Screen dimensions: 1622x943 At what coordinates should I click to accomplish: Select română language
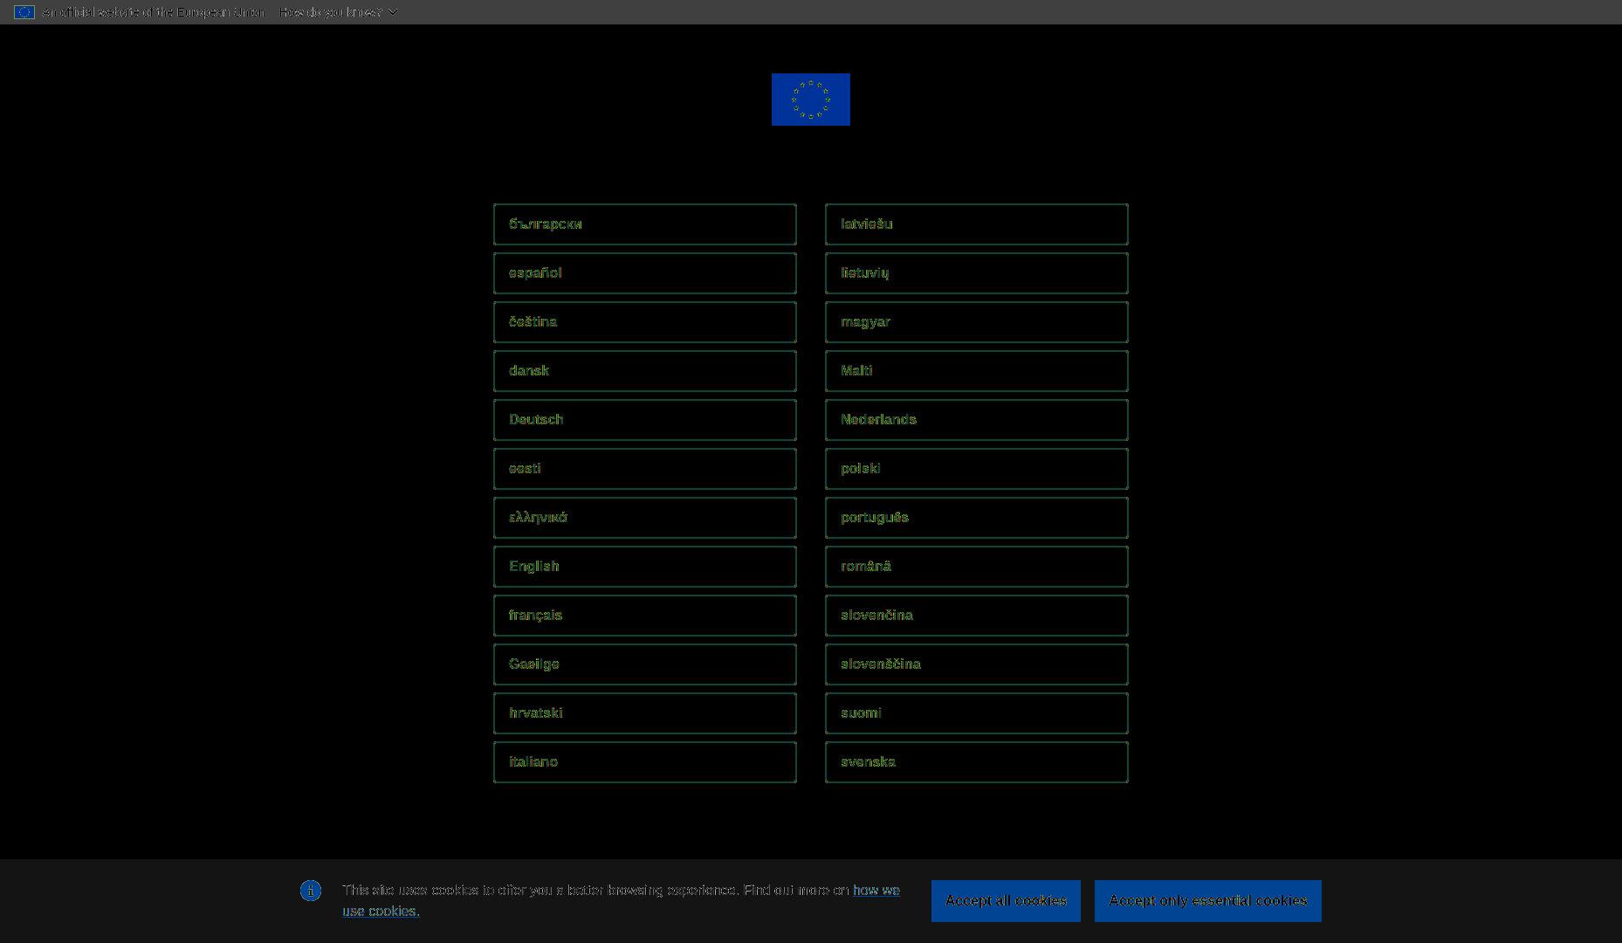click(977, 567)
